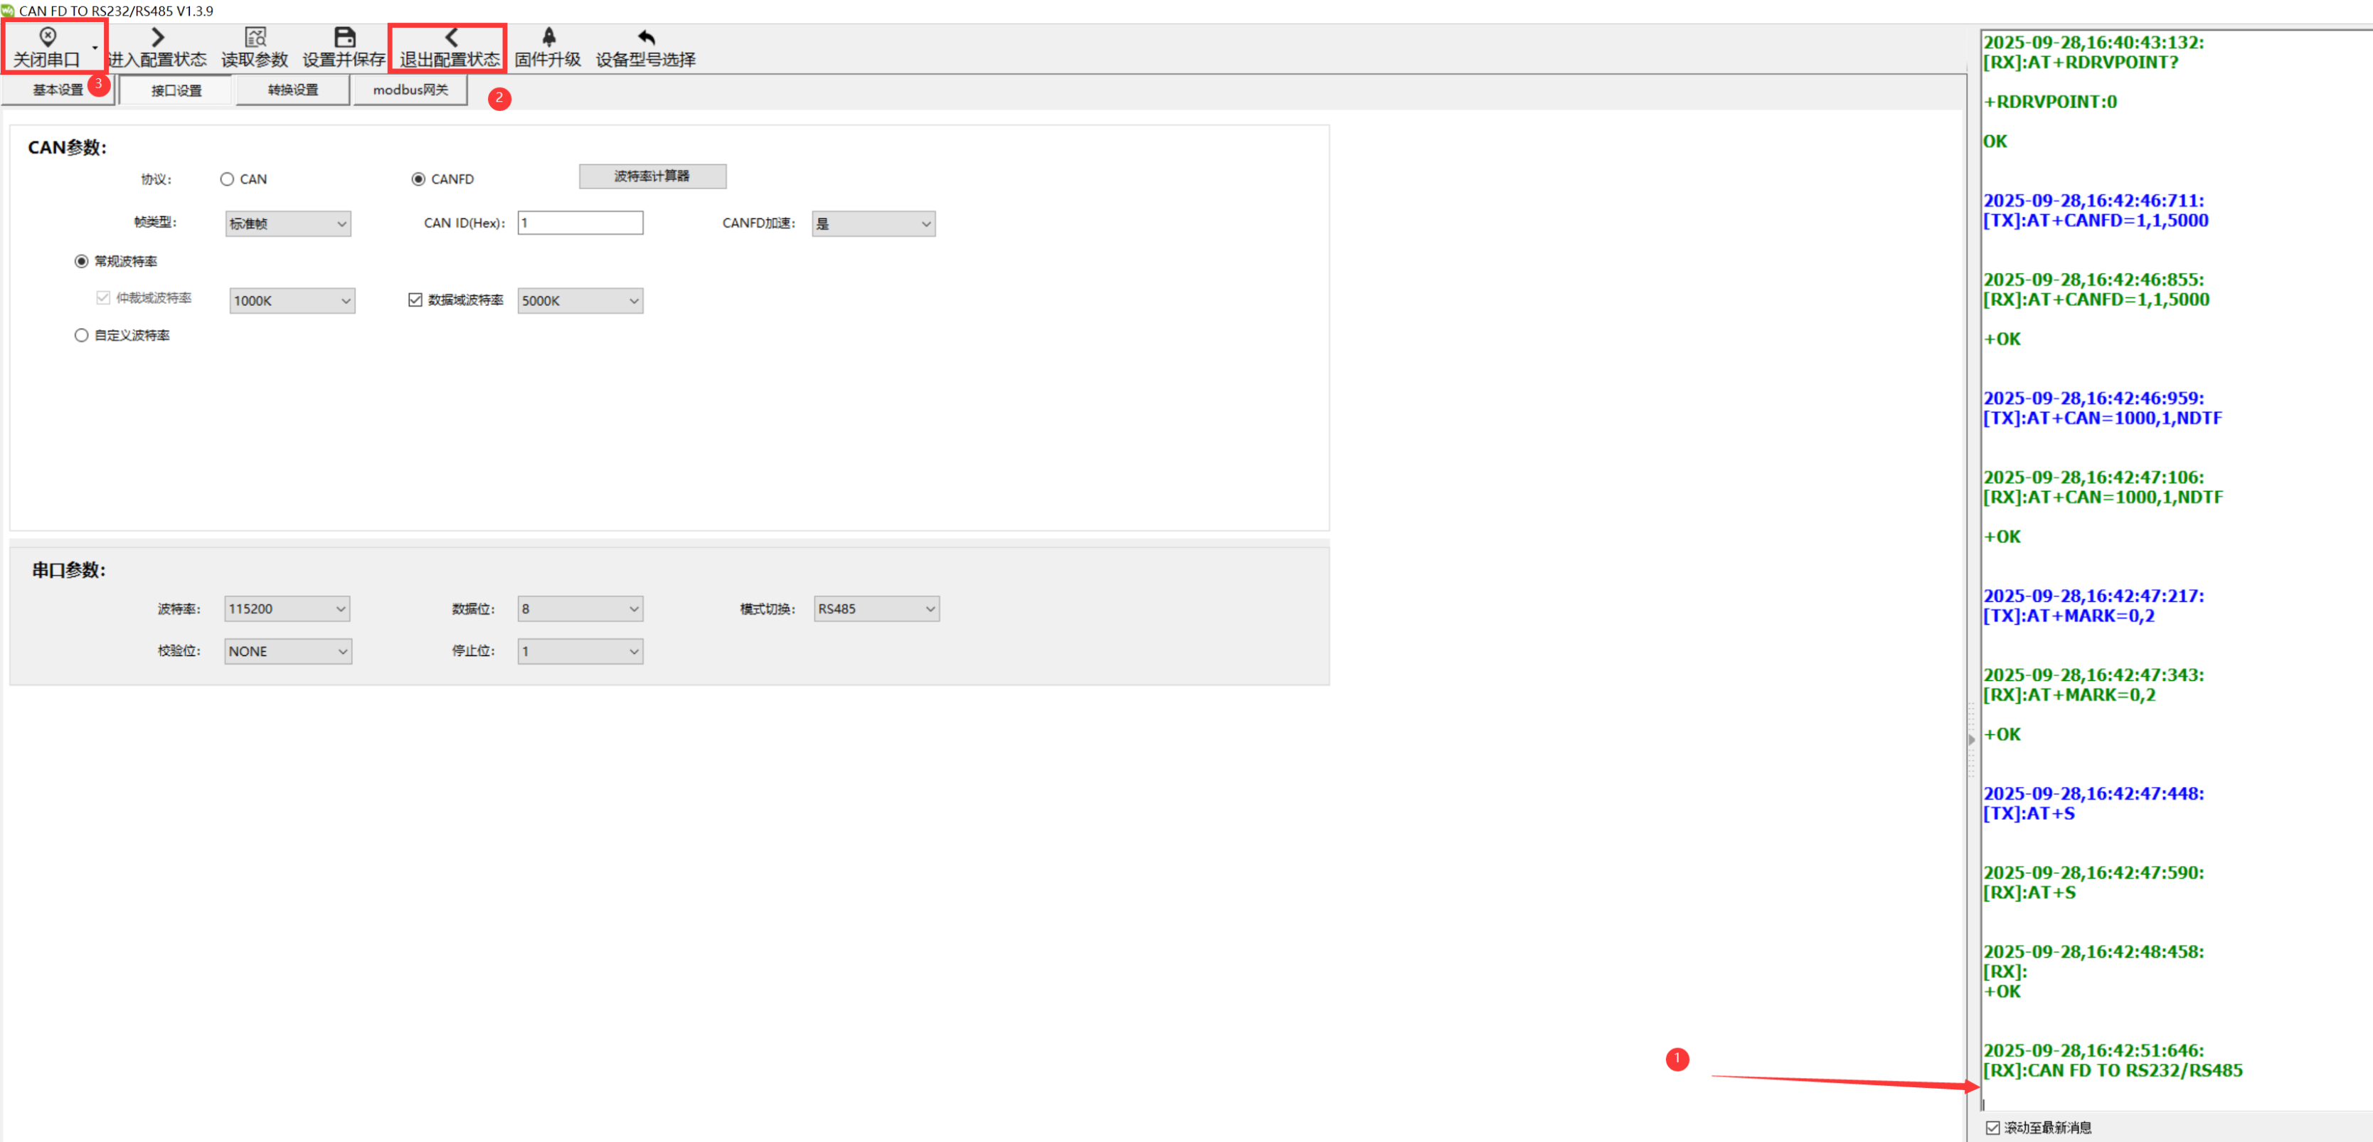The width and height of the screenshot is (2373, 1142).
Task: Click the splitter arrow beside the log panel
Action: (x=1971, y=739)
